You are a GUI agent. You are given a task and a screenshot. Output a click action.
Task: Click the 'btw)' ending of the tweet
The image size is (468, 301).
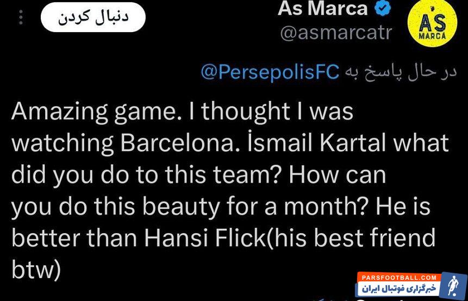tap(36, 270)
